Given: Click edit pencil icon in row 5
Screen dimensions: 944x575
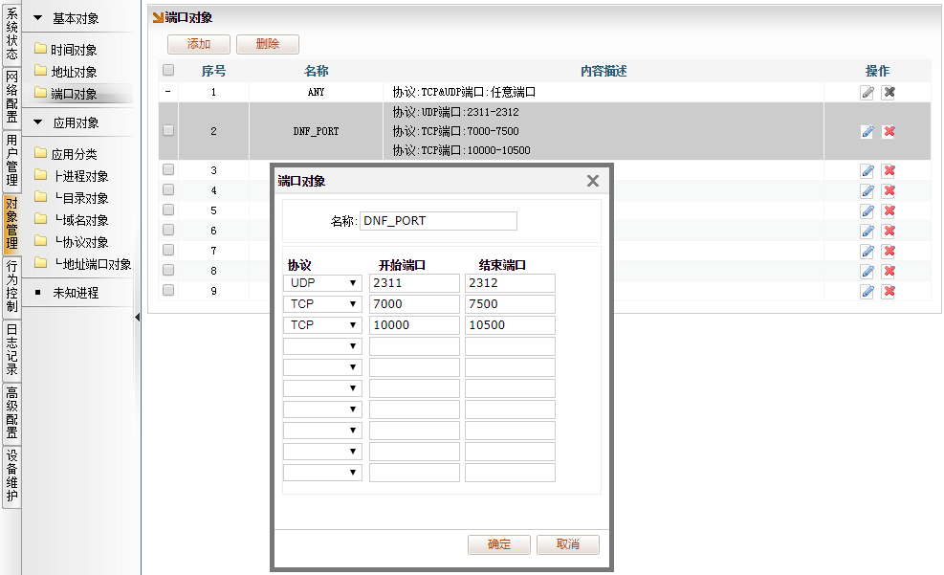Looking at the screenshot, I should [x=867, y=210].
